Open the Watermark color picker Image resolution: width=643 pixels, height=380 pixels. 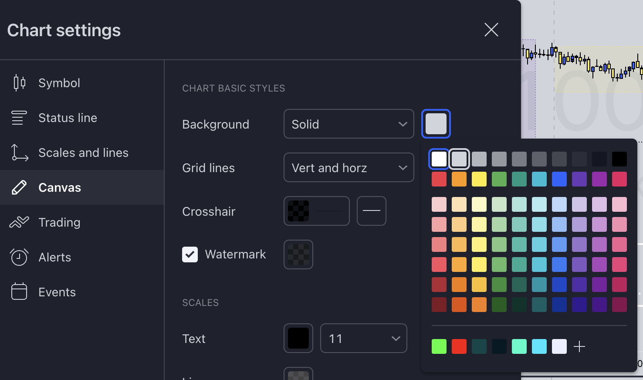tap(298, 254)
